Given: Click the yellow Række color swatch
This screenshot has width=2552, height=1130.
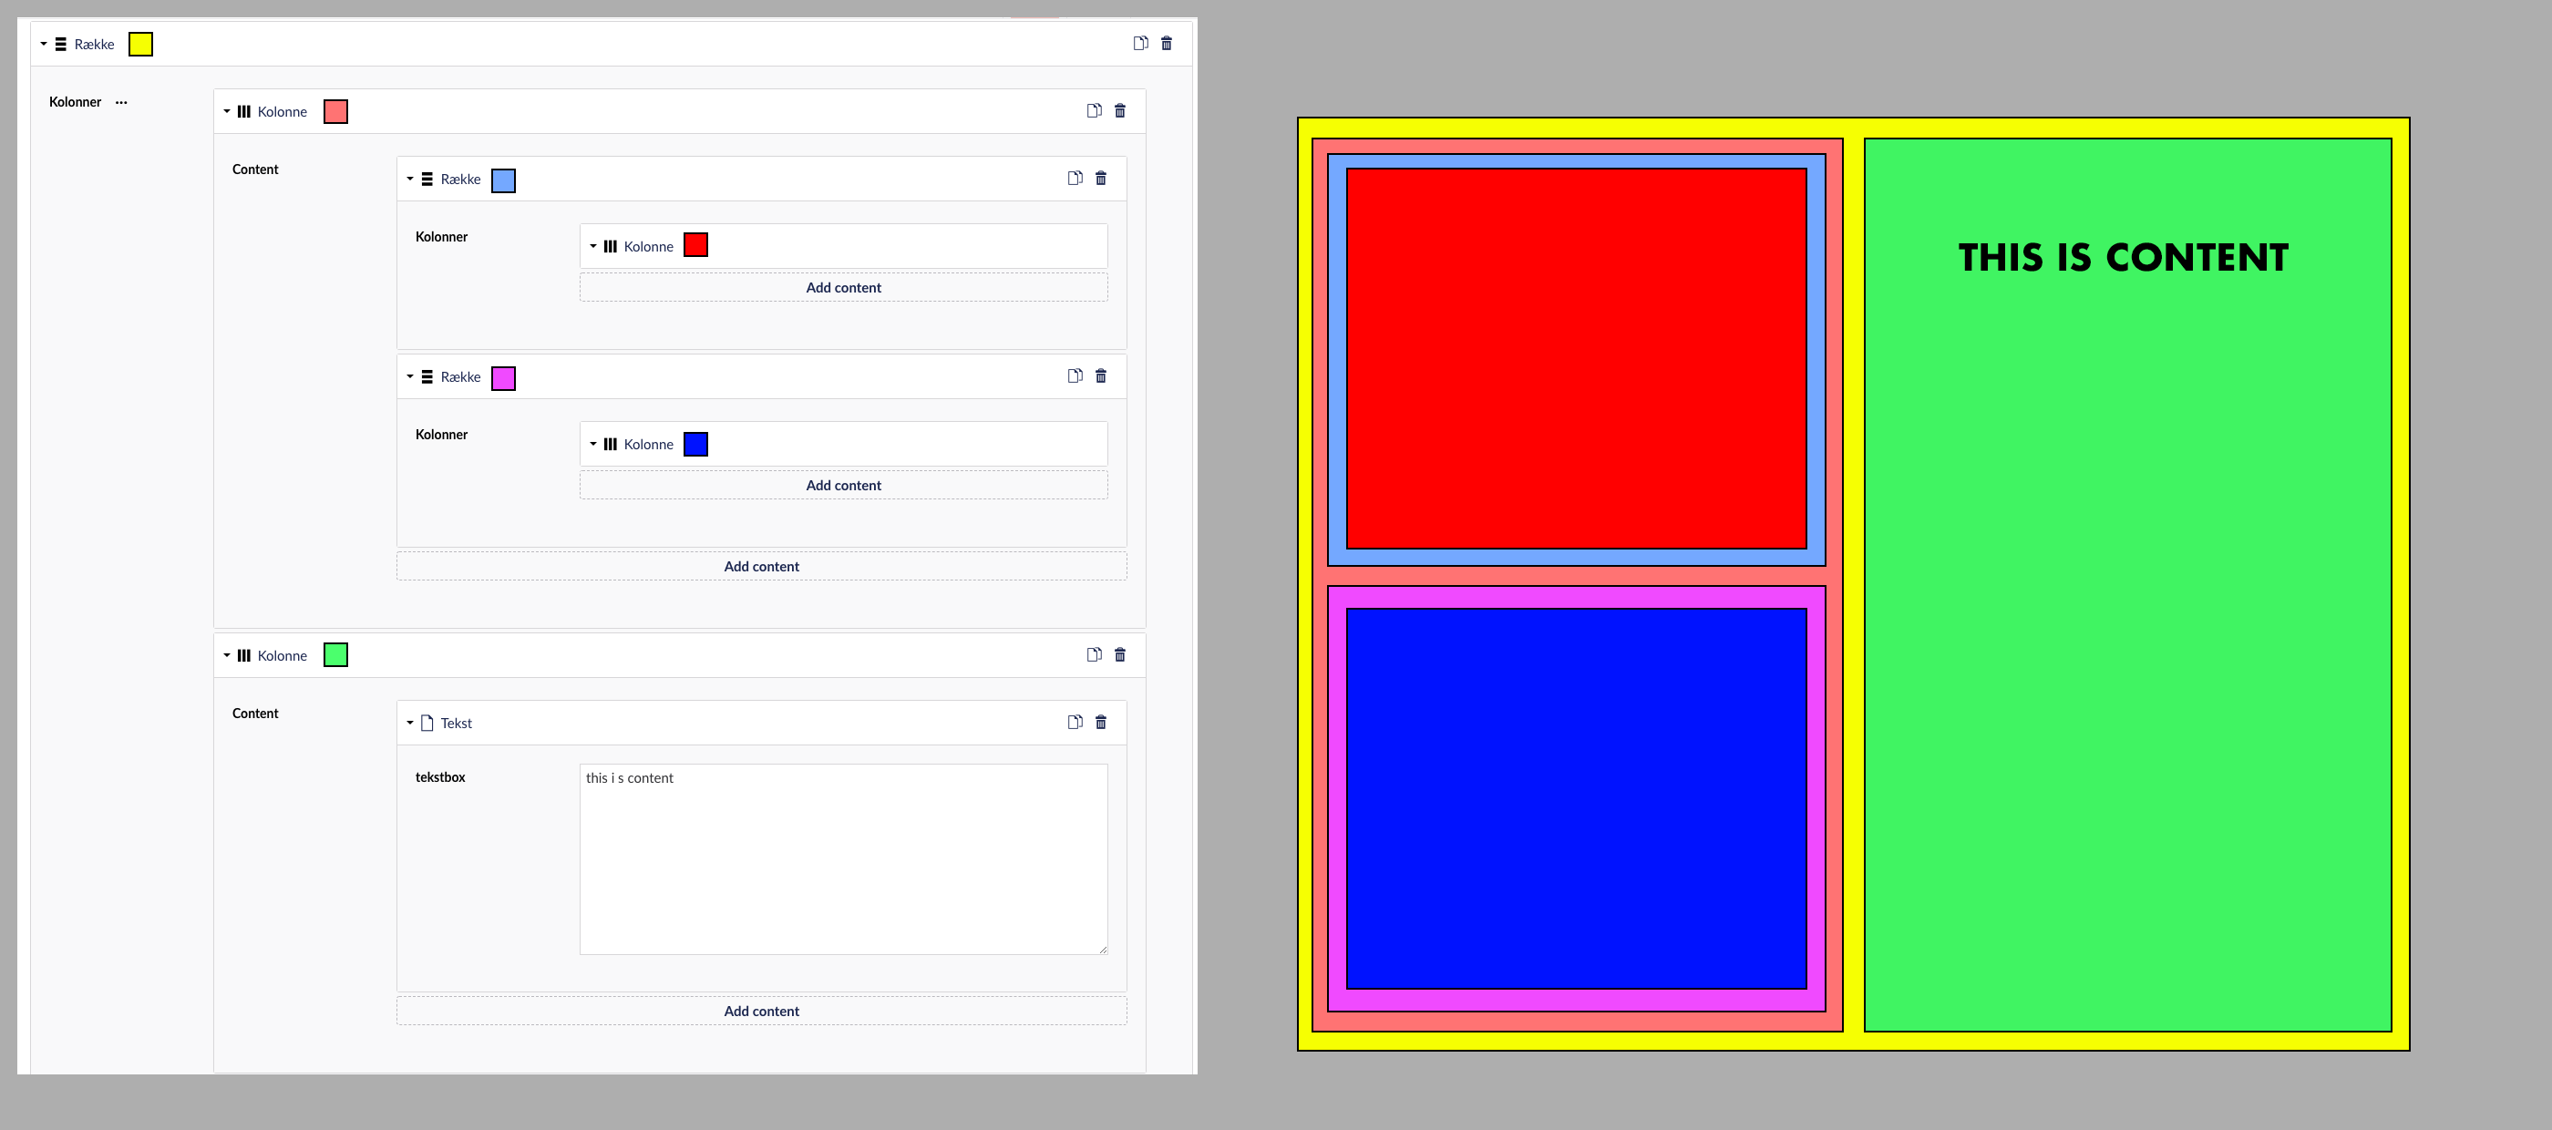Looking at the screenshot, I should click(x=140, y=45).
